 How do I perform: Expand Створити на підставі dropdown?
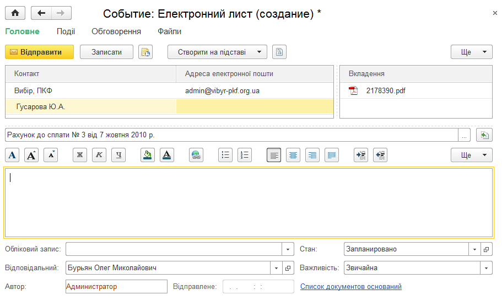[217, 52]
